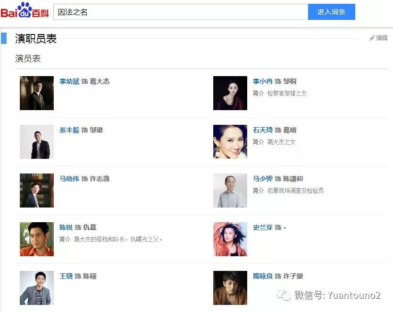
Task: Open actor link 史兰芽
Action: 263,227
